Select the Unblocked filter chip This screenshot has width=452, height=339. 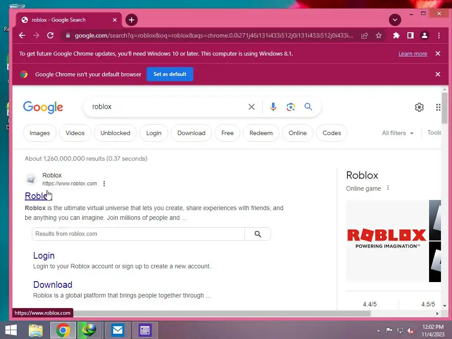coord(115,133)
